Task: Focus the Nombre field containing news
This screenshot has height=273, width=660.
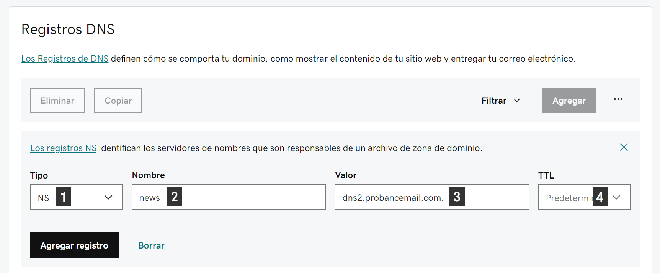Action: pyautogui.click(x=229, y=197)
